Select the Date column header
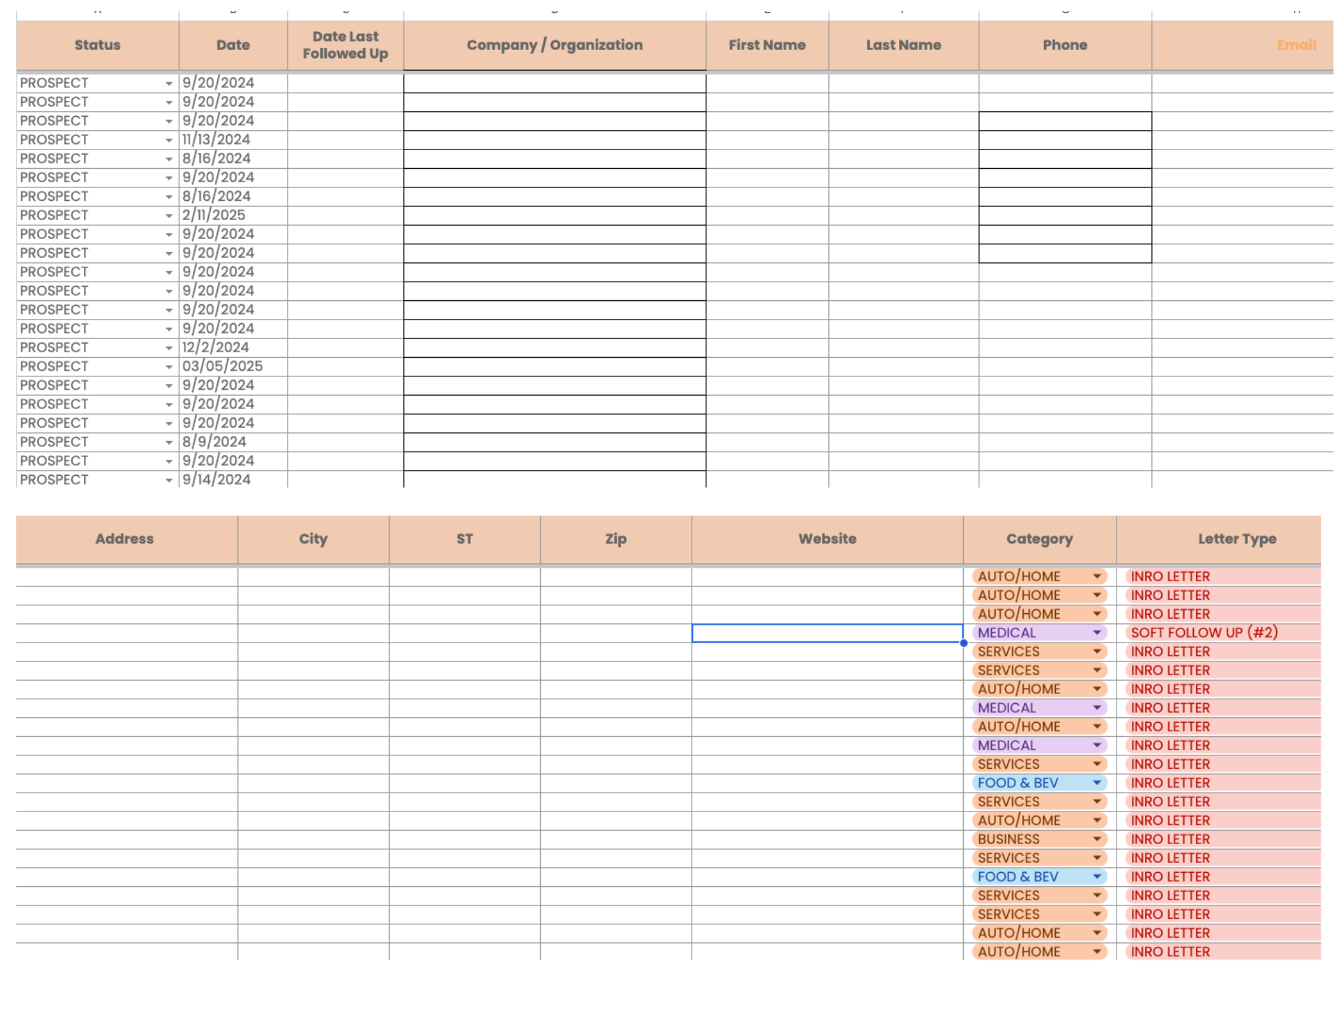This screenshot has height=1031, width=1334. coord(233,45)
